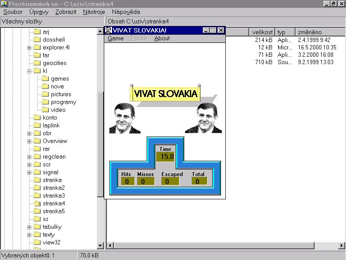Screen dimensions: 346x260
Task: Select the stranka5 folder in tree
Action: pyautogui.click(x=54, y=211)
